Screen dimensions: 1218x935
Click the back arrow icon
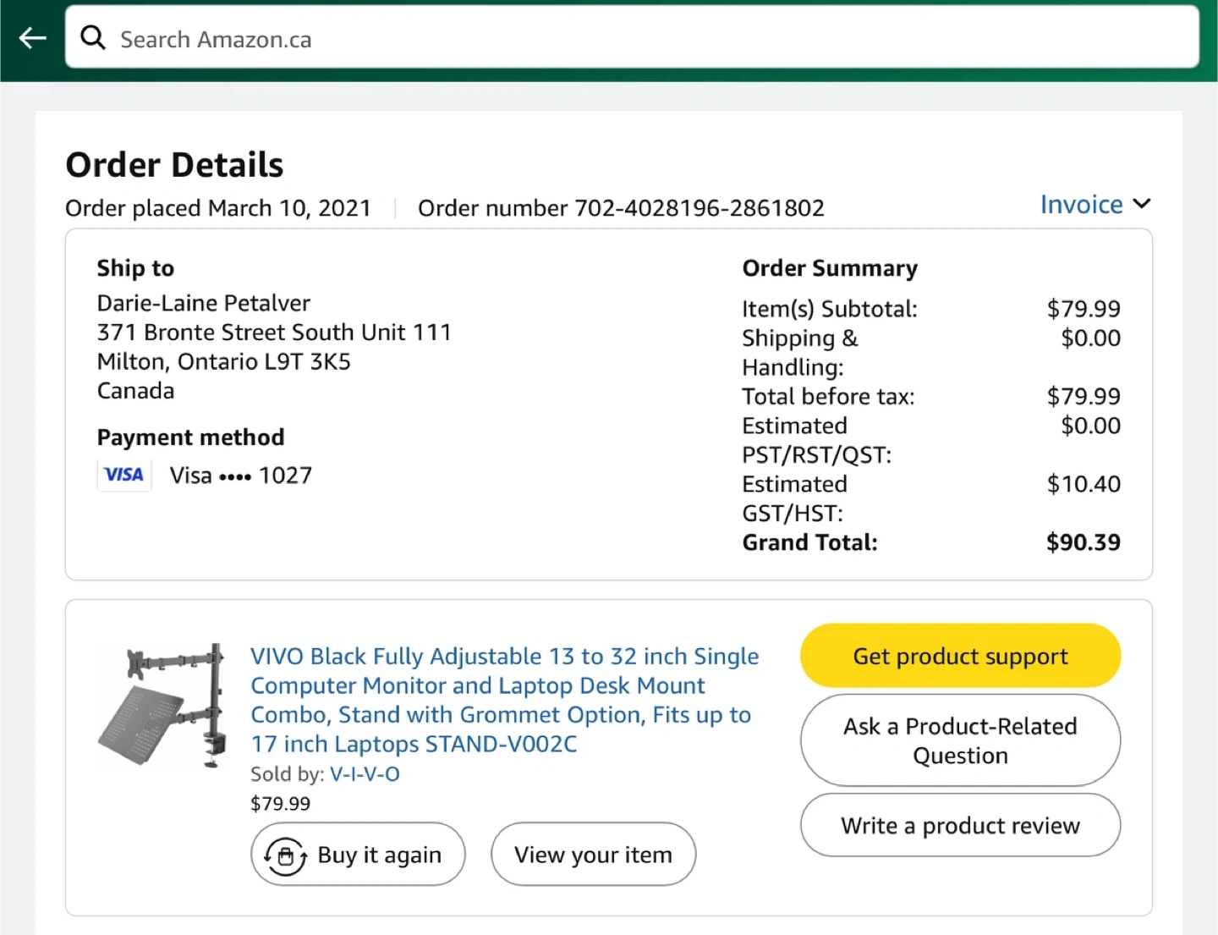pyautogui.click(x=33, y=38)
